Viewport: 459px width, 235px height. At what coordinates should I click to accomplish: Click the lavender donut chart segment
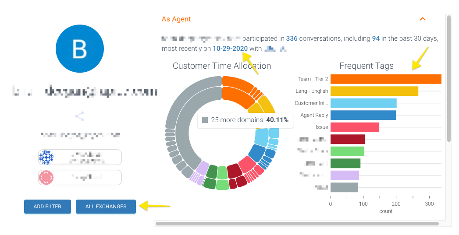pyautogui.click(x=202, y=168)
